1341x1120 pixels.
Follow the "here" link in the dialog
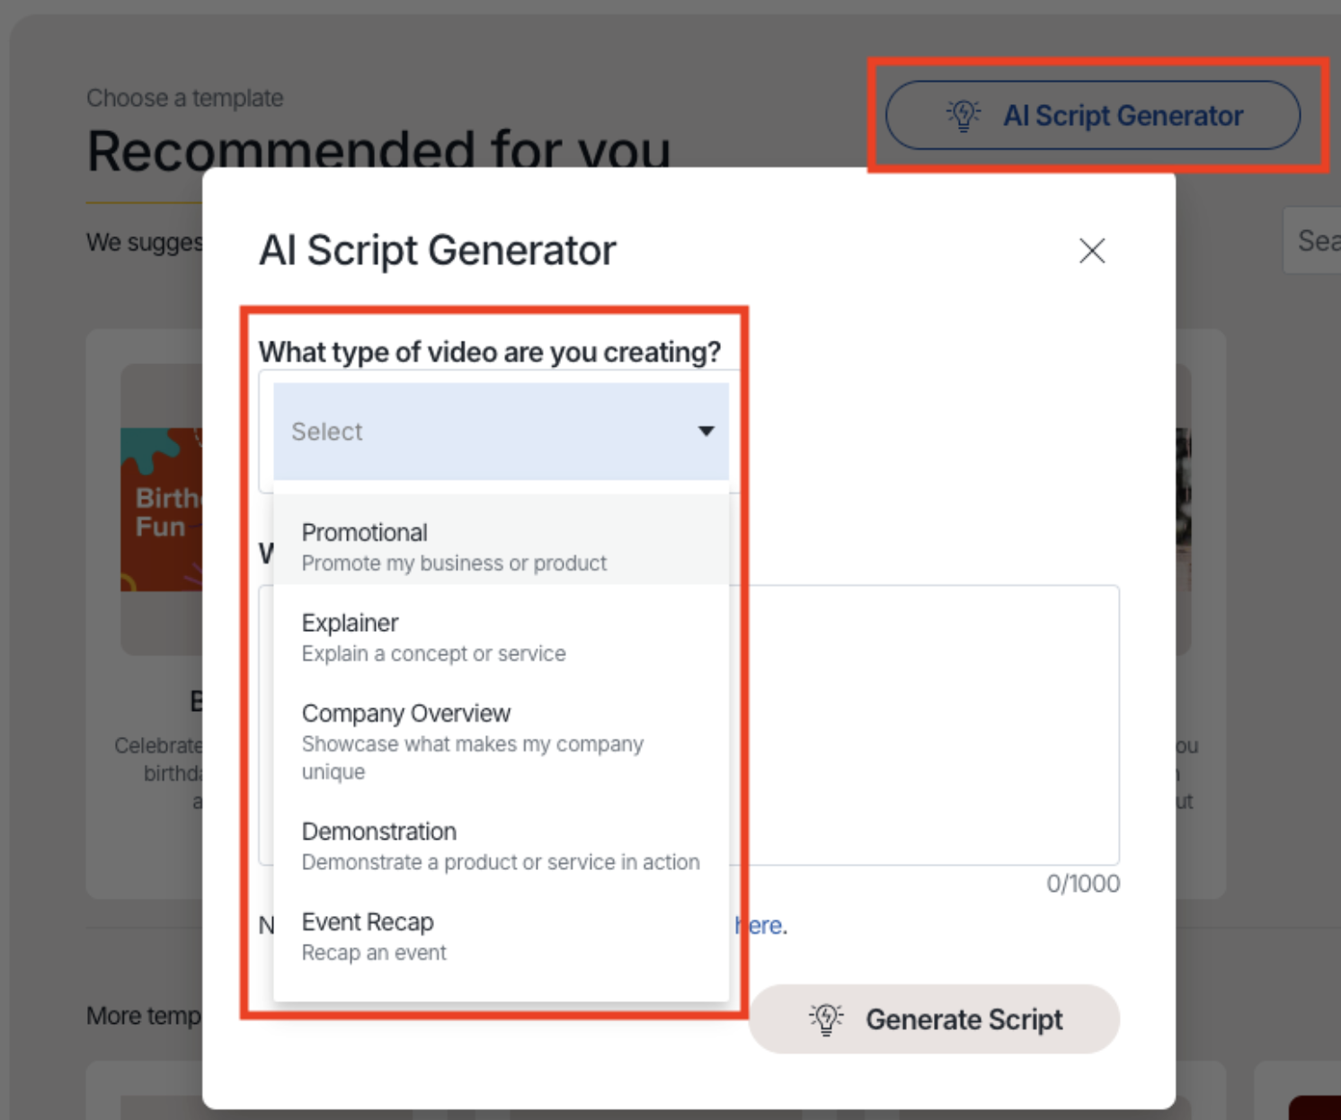759,925
